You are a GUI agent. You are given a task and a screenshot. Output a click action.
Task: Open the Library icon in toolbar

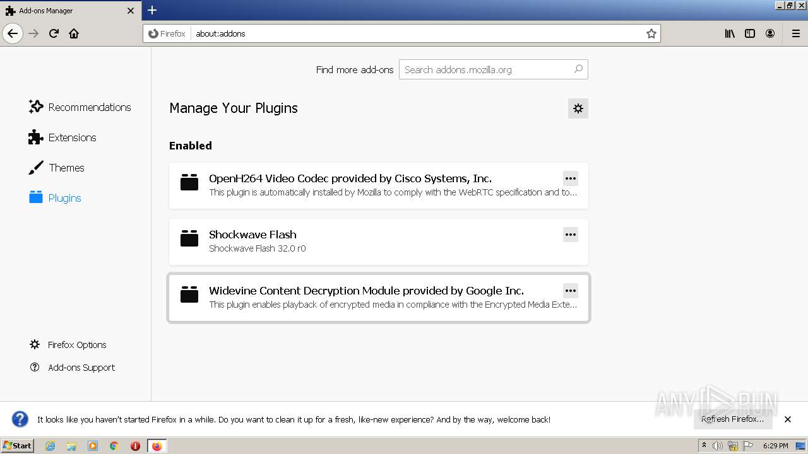tap(730, 33)
